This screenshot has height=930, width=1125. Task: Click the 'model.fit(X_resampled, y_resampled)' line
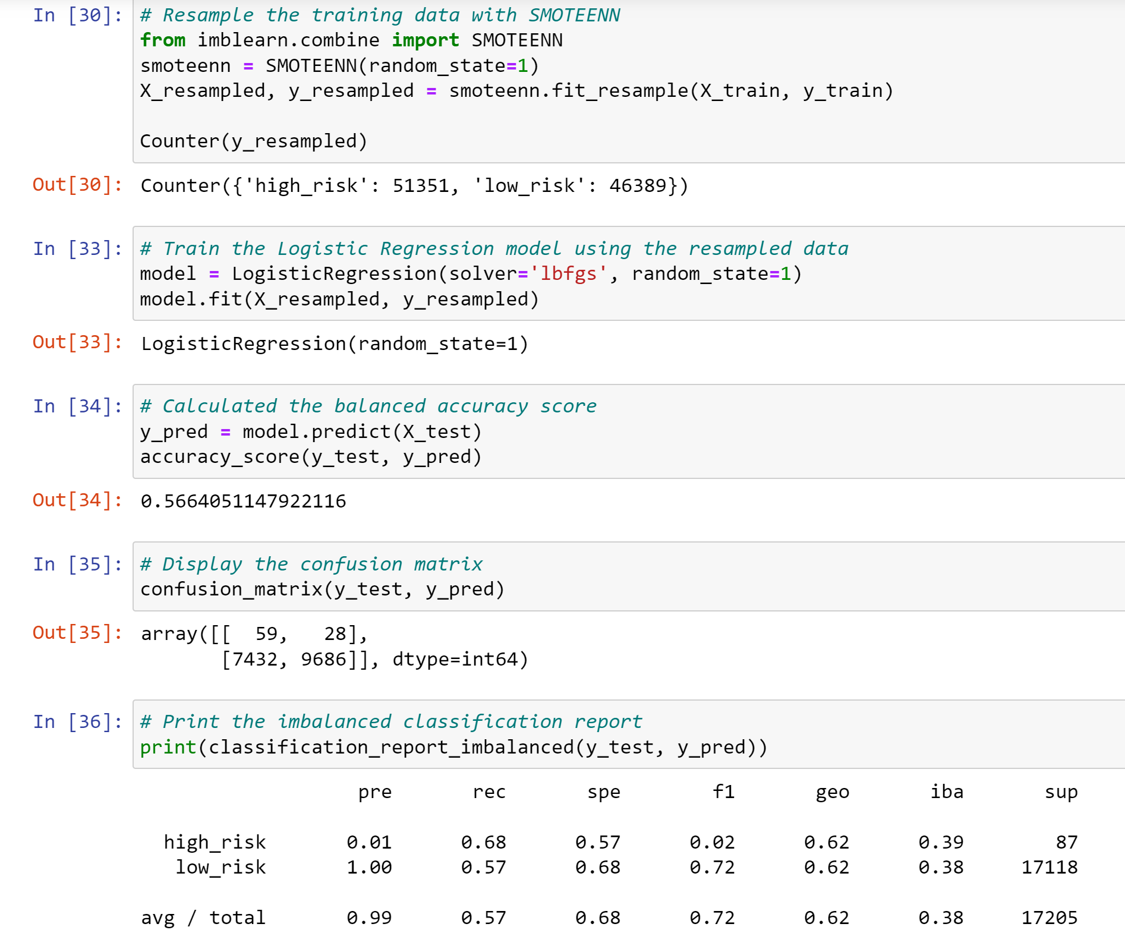[x=339, y=299]
